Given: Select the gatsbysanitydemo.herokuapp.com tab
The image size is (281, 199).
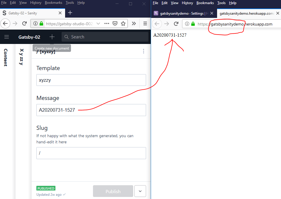Looking at the screenshot, I should (x=249, y=13).
